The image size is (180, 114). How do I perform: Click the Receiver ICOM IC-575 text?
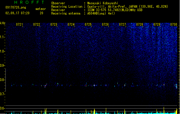click(115, 10)
